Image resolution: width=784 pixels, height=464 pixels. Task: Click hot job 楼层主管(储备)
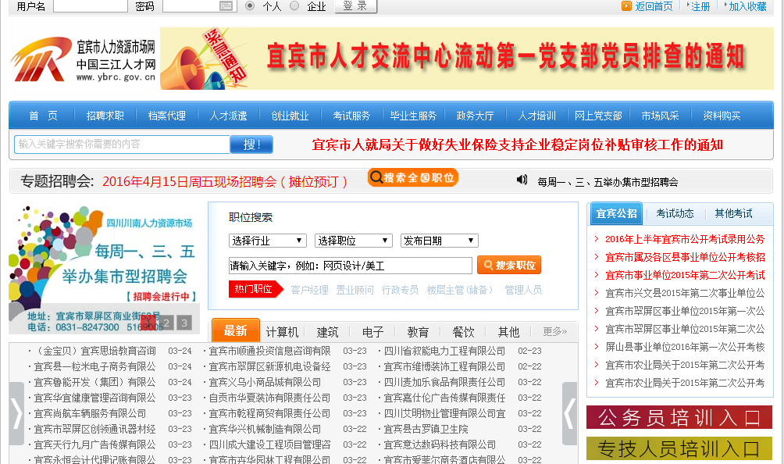tap(460, 290)
